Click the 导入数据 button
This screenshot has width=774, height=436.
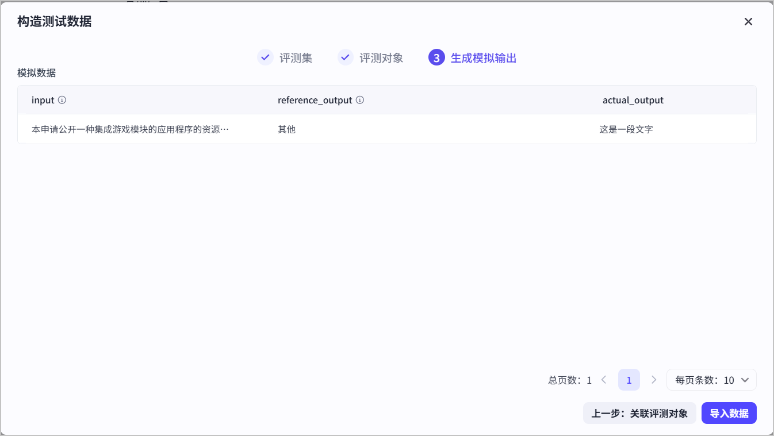click(x=729, y=413)
